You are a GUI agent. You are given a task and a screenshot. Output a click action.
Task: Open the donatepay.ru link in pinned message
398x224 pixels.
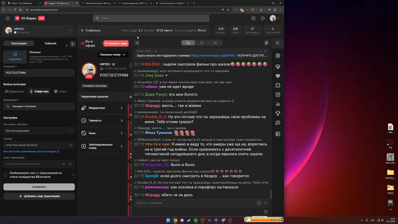tap(213, 56)
